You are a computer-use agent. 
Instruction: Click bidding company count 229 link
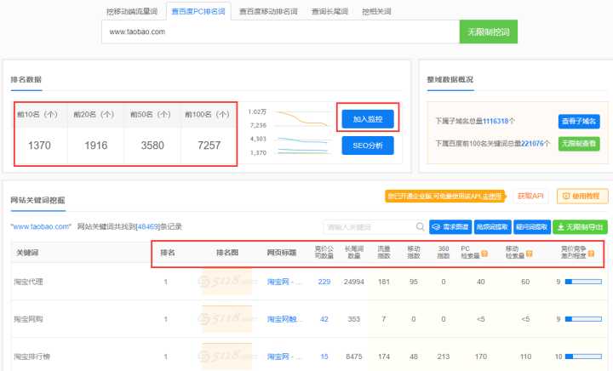coord(324,282)
